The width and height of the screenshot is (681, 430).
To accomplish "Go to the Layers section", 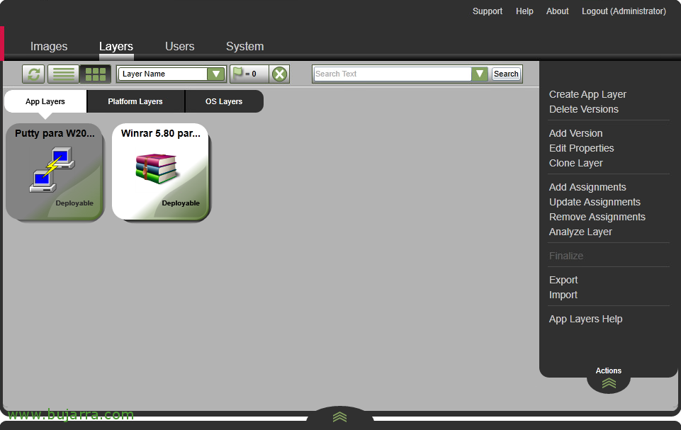I will pos(116,46).
